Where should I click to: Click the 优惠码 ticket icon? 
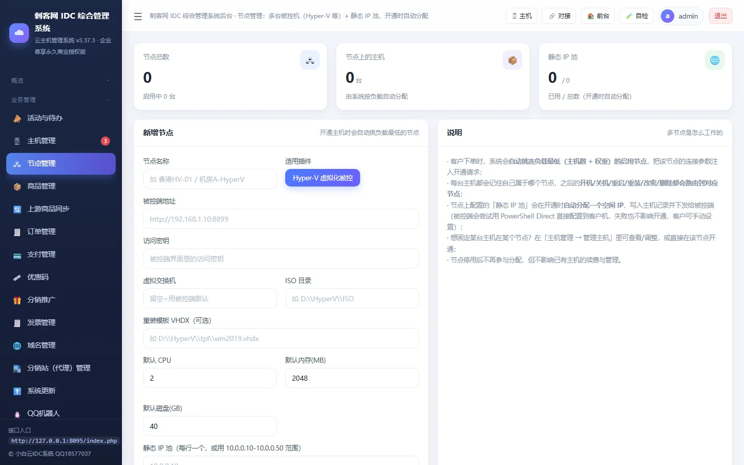17,277
